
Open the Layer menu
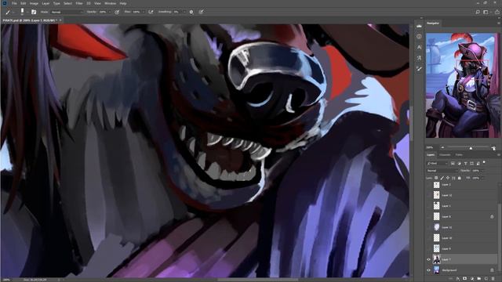(45, 3)
